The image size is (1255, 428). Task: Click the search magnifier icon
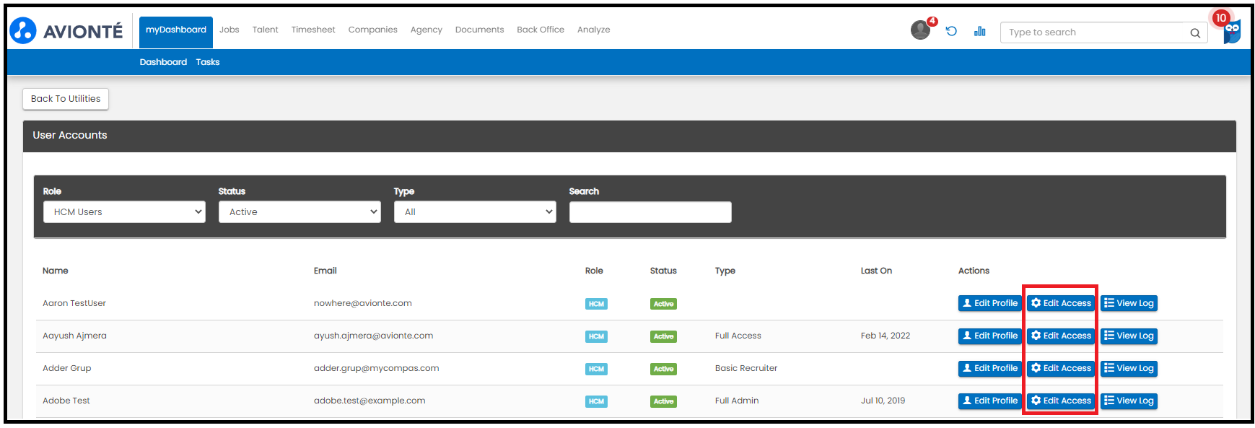(x=1195, y=32)
